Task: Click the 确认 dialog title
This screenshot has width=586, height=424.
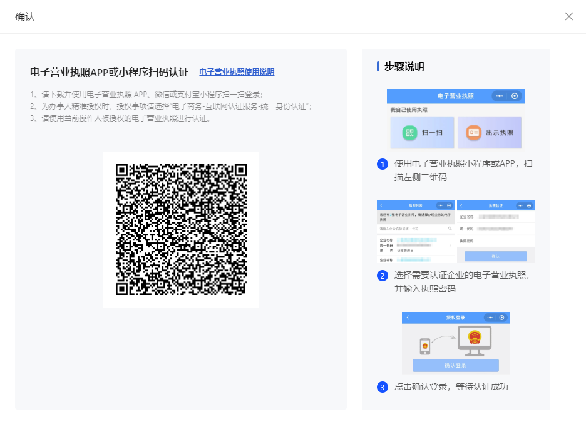Action: 25,17
